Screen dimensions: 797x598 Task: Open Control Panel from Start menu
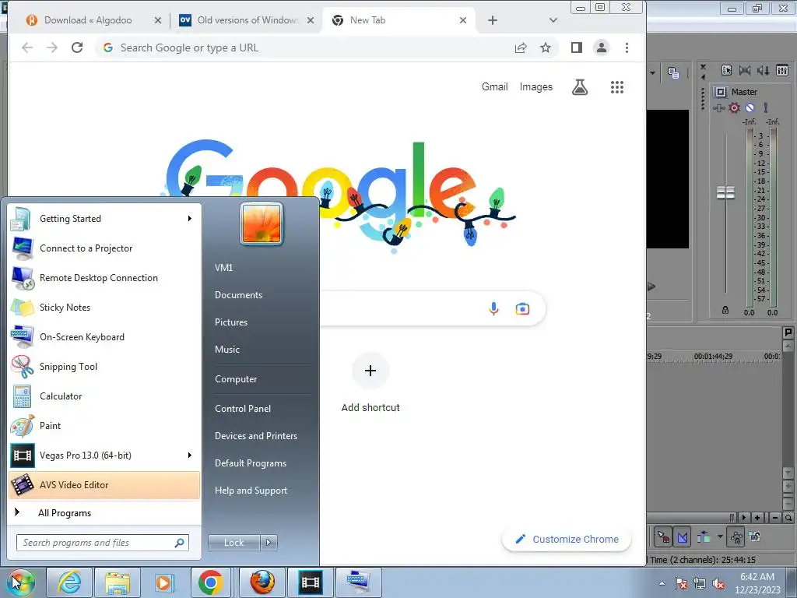(x=243, y=409)
